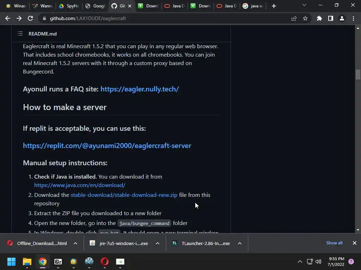Go forward in browser history
This screenshot has height=270, width=361.
point(19,18)
